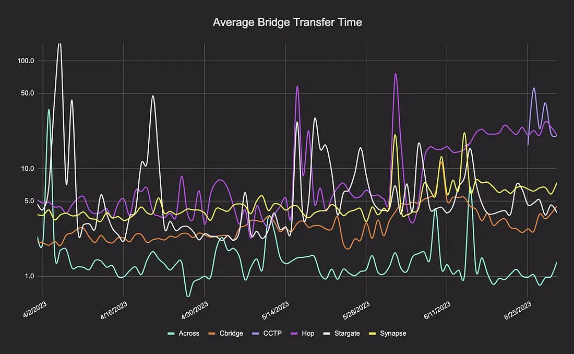The height and width of the screenshot is (354, 574).
Task: Hide the Hop series legend text
Action: pyautogui.click(x=308, y=333)
